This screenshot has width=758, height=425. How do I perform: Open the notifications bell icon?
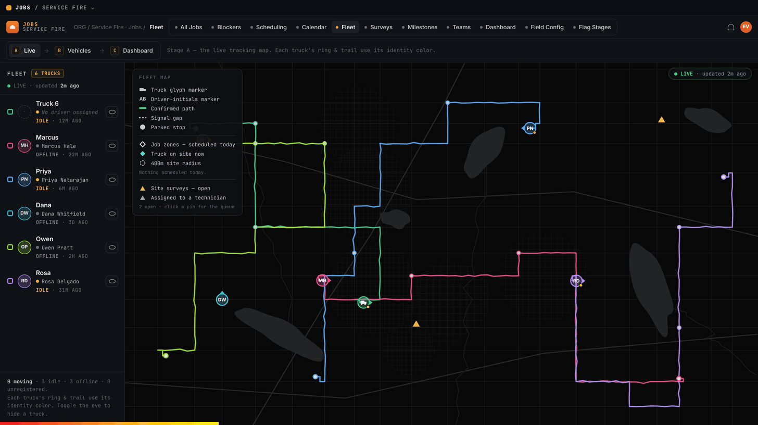(x=731, y=27)
